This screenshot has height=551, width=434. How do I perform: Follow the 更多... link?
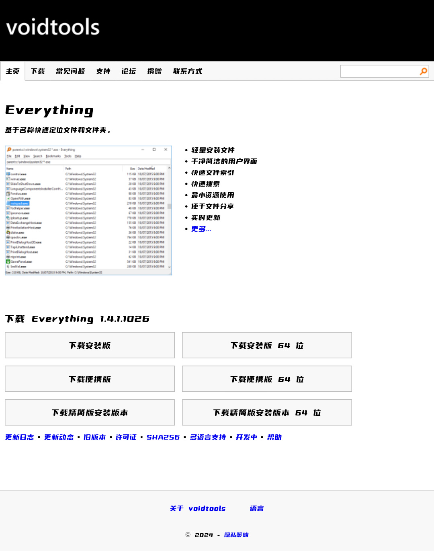[x=201, y=229]
